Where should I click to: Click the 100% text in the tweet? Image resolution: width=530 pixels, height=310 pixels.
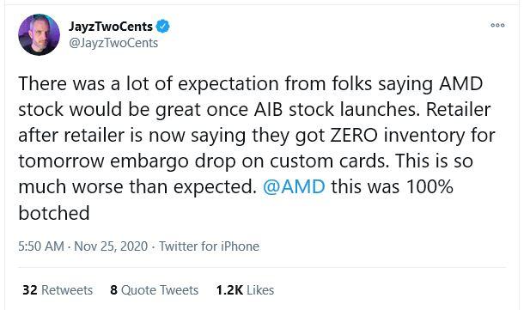coord(429,186)
